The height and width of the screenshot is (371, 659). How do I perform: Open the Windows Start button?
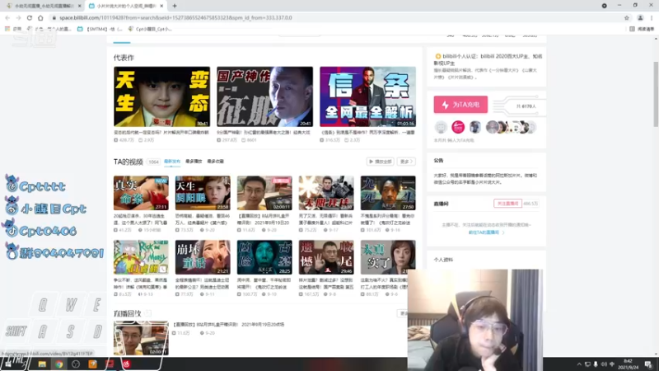point(8,364)
